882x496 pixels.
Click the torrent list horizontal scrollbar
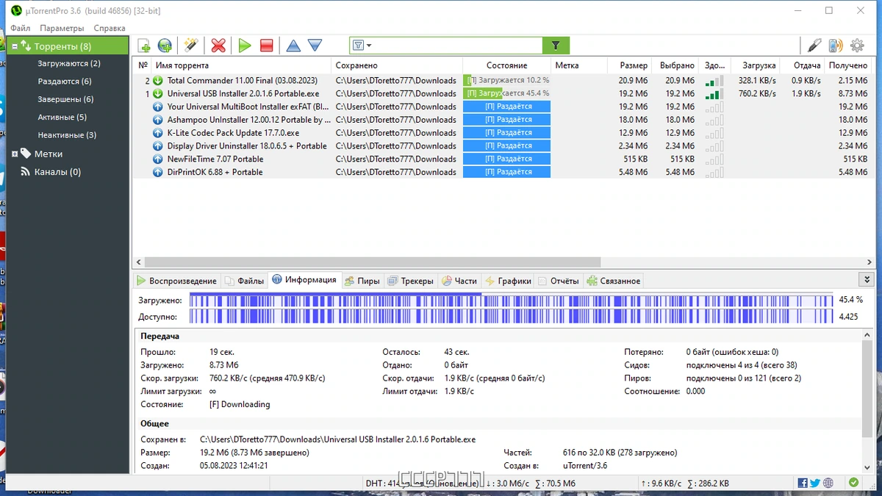pos(373,262)
